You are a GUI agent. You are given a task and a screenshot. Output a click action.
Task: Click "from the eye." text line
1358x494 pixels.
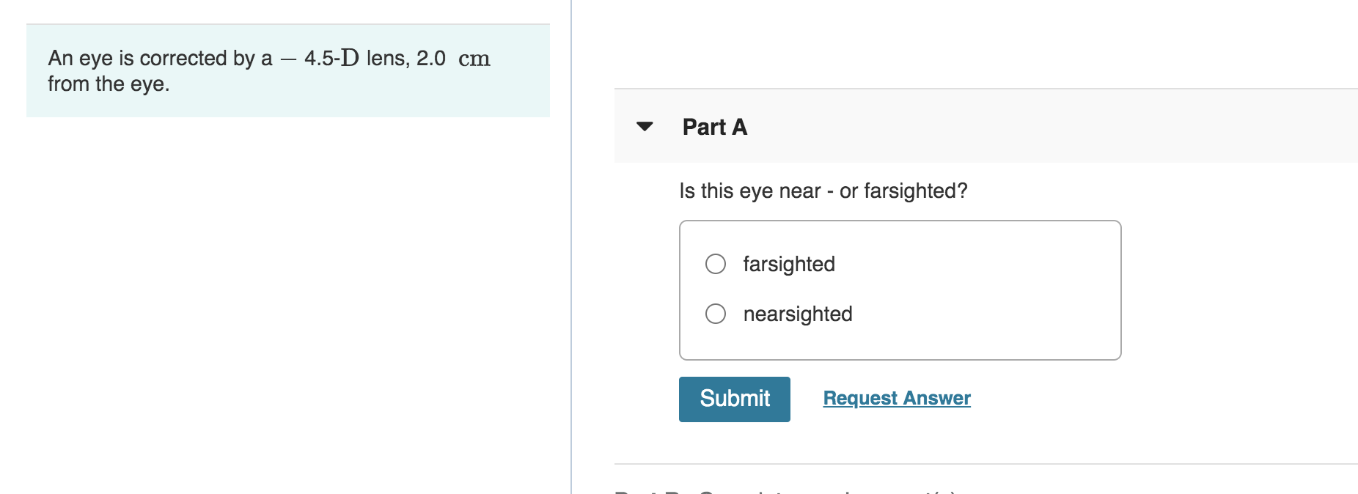(109, 84)
